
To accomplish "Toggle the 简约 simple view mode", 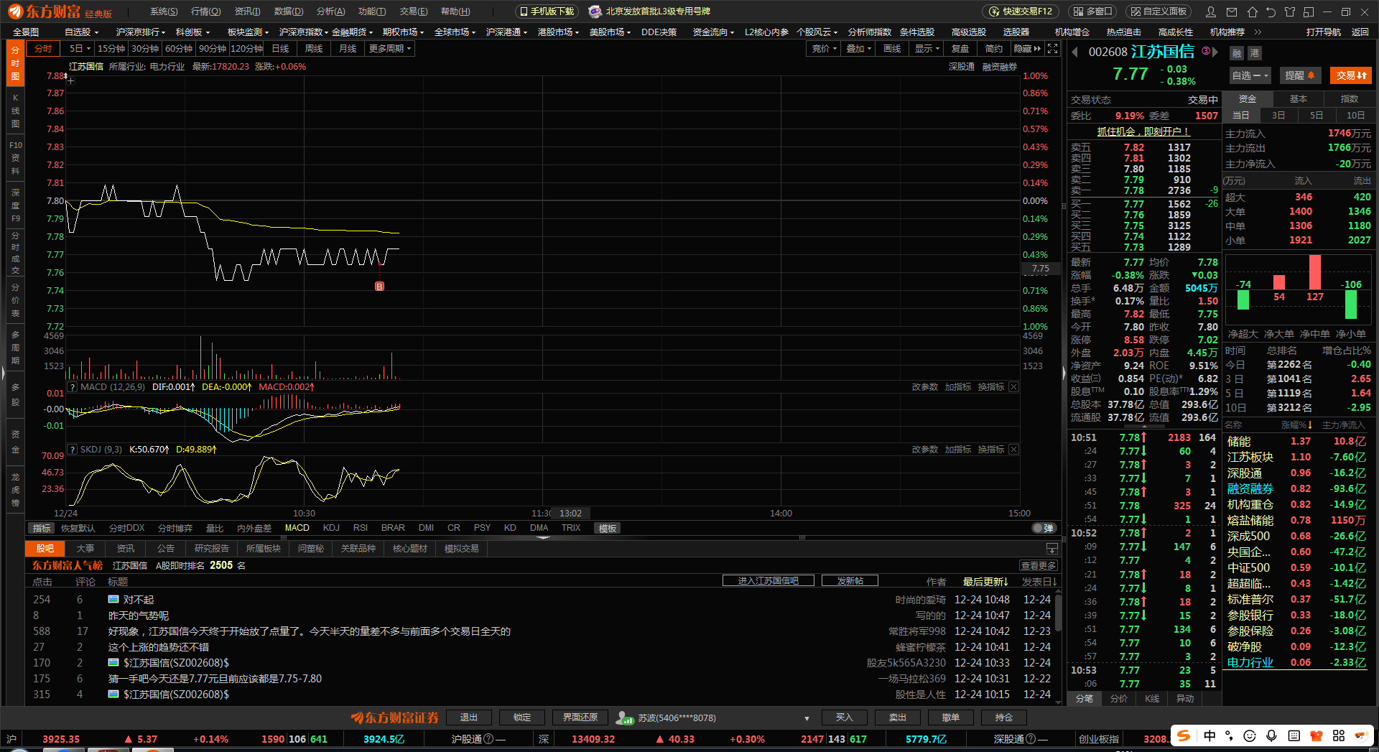I will [x=994, y=49].
